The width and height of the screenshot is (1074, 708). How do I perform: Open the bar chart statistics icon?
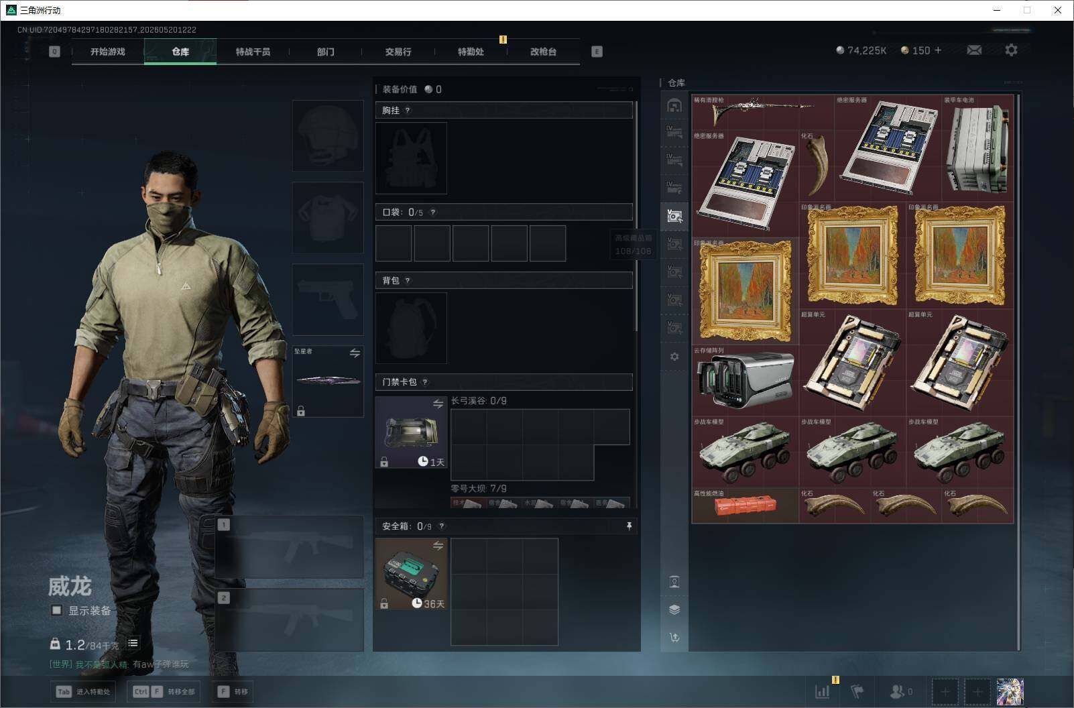823,691
